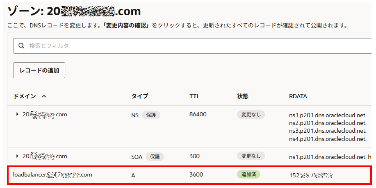Expand the SOA record row triangle
Viewport: 376px width, 188px height.
click(17, 156)
